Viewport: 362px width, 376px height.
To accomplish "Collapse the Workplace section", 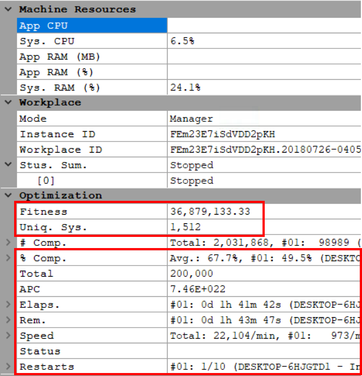I will tap(8, 102).
